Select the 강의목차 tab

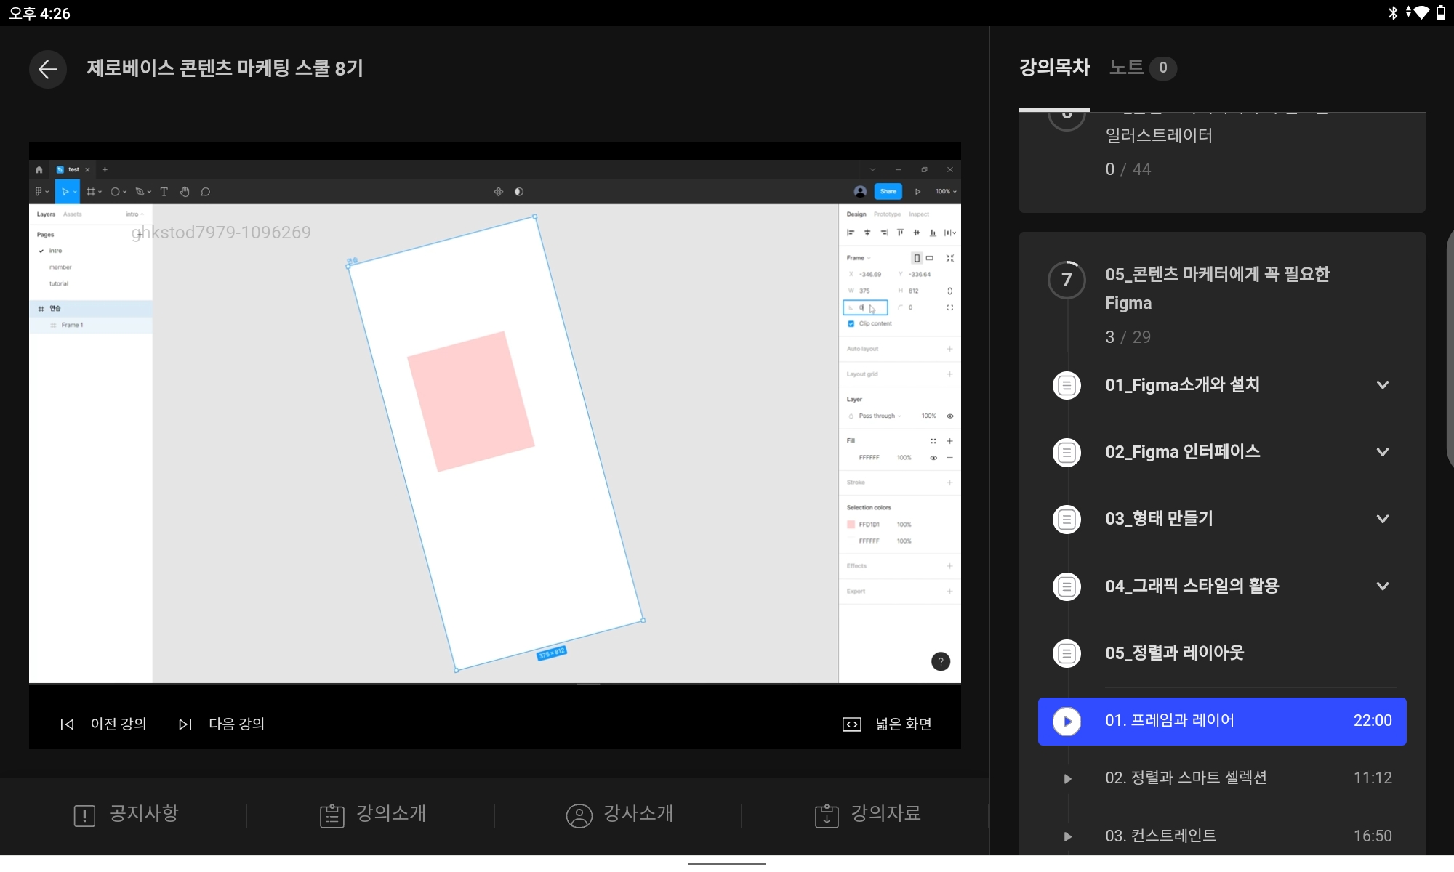(x=1054, y=68)
